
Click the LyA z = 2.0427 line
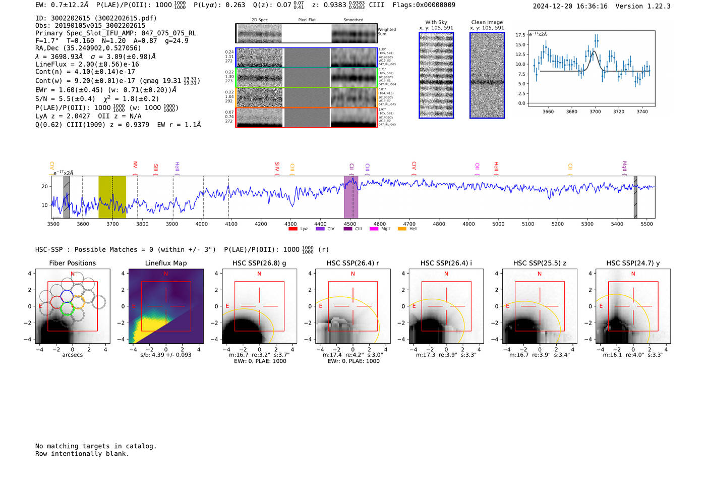tap(88, 116)
